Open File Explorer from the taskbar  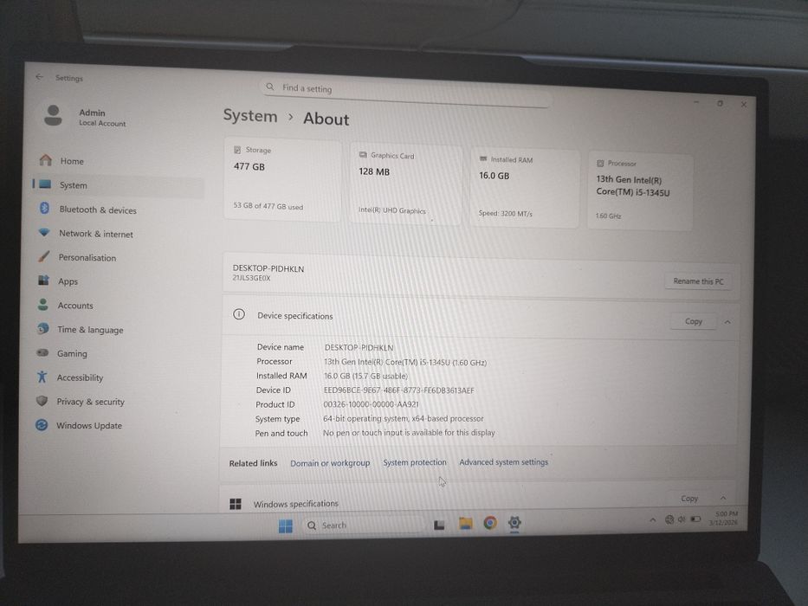click(465, 523)
